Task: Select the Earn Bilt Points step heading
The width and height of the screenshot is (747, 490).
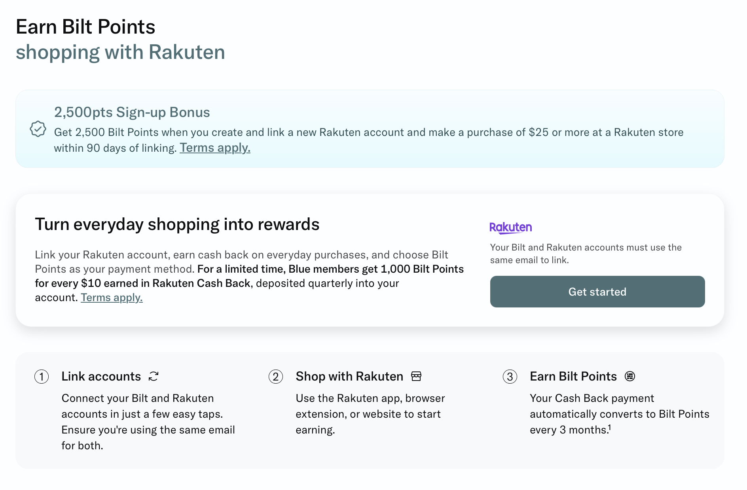Action: (573, 376)
